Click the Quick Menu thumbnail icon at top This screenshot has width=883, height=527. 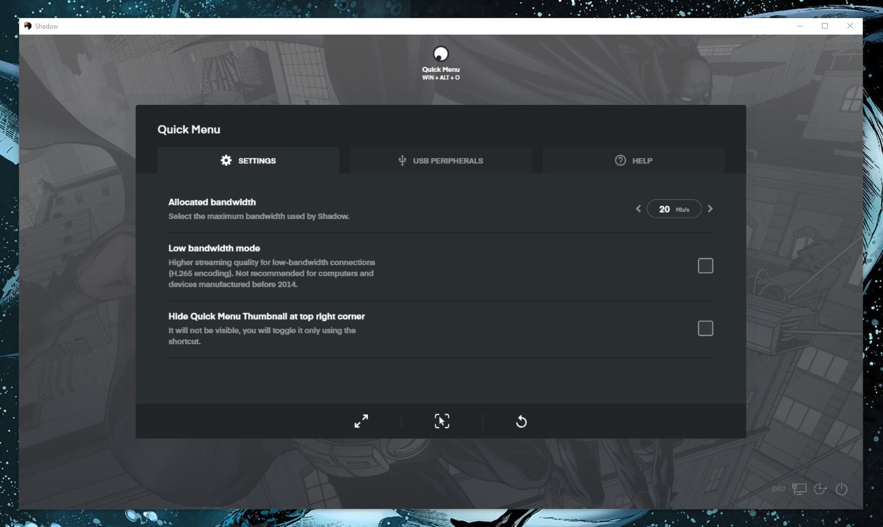pyautogui.click(x=440, y=54)
